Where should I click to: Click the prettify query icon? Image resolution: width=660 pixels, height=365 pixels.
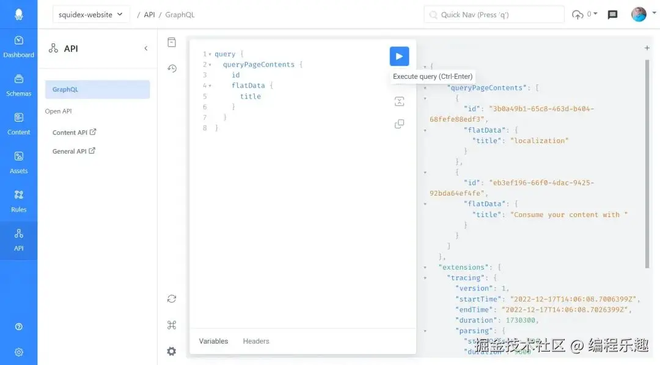point(399,101)
